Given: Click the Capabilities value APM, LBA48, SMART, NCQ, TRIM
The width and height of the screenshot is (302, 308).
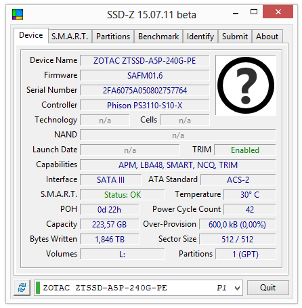Looking at the screenshot, I should (178, 165).
